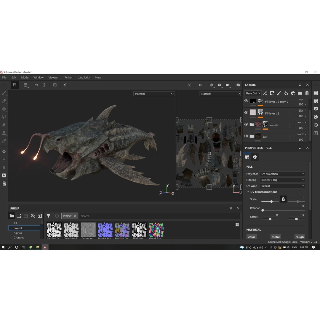Pause the viewport rendering
The height and width of the screenshot is (320, 320).
200,85
